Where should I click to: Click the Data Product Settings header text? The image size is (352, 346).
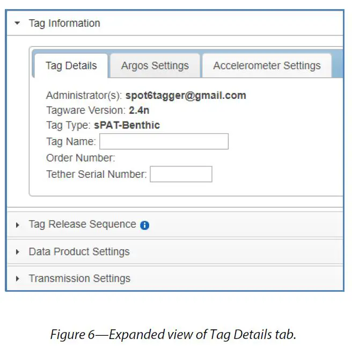pyautogui.click(x=79, y=252)
